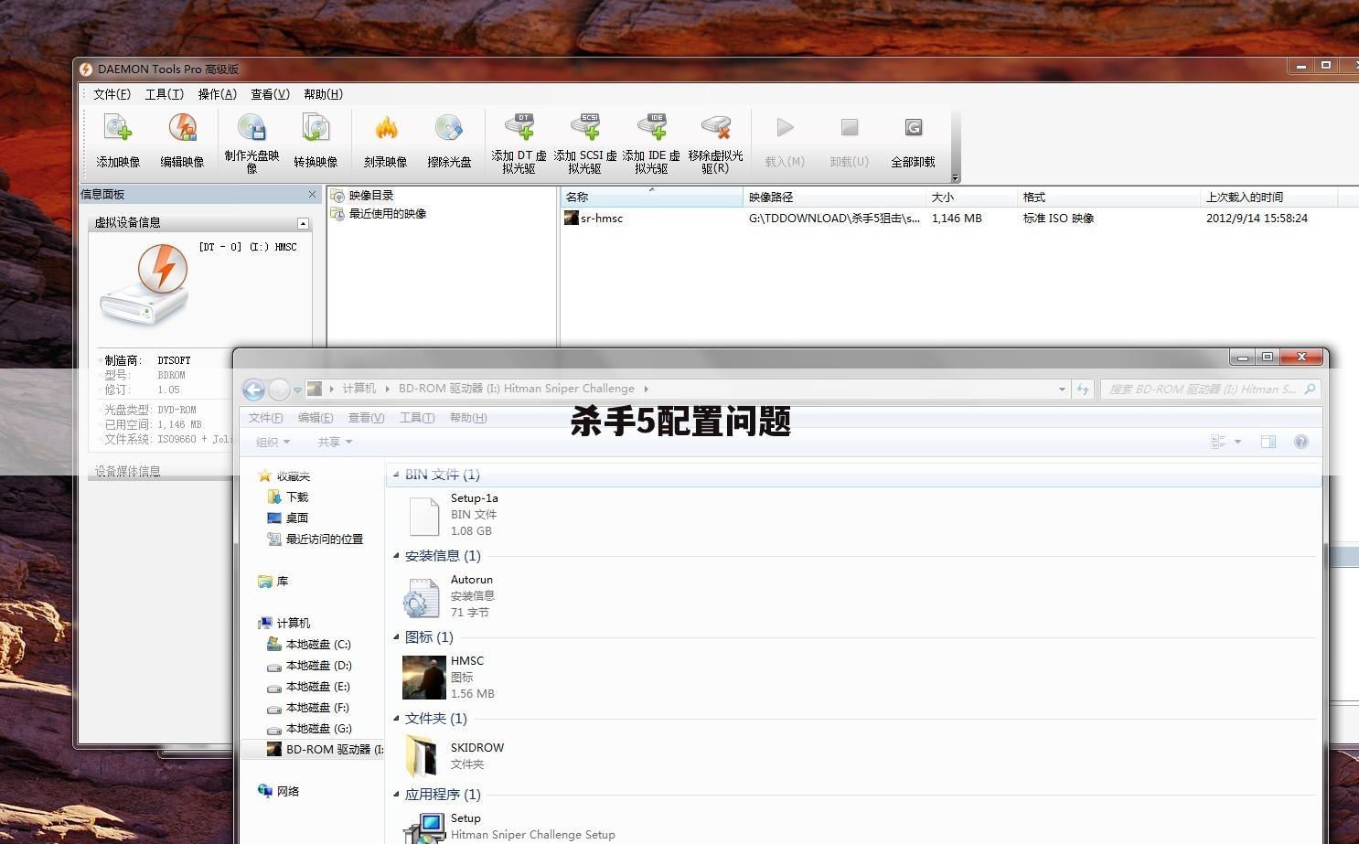Collapse the 文件夹 (1) group
The width and height of the screenshot is (1359, 844).
pos(396,719)
